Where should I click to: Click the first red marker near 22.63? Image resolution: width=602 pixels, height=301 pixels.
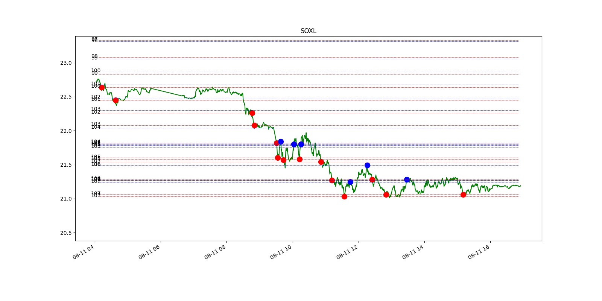(x=102, y=87)
